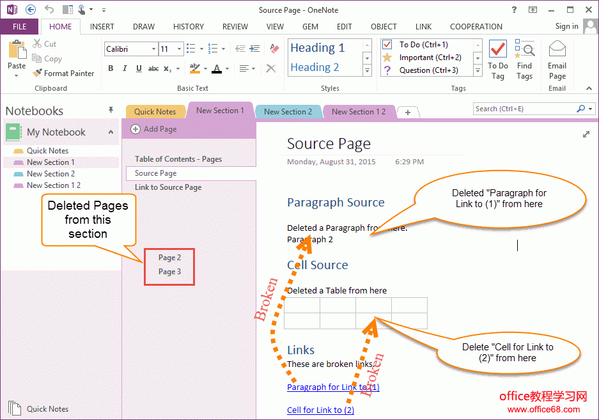Collapse the My Notebook tree
The height and width of the screenshot is (420, 599).
111,132
